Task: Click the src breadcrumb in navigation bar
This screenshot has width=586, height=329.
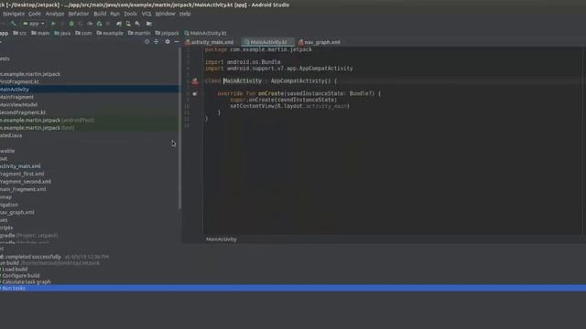Action: tap(20, 33)
